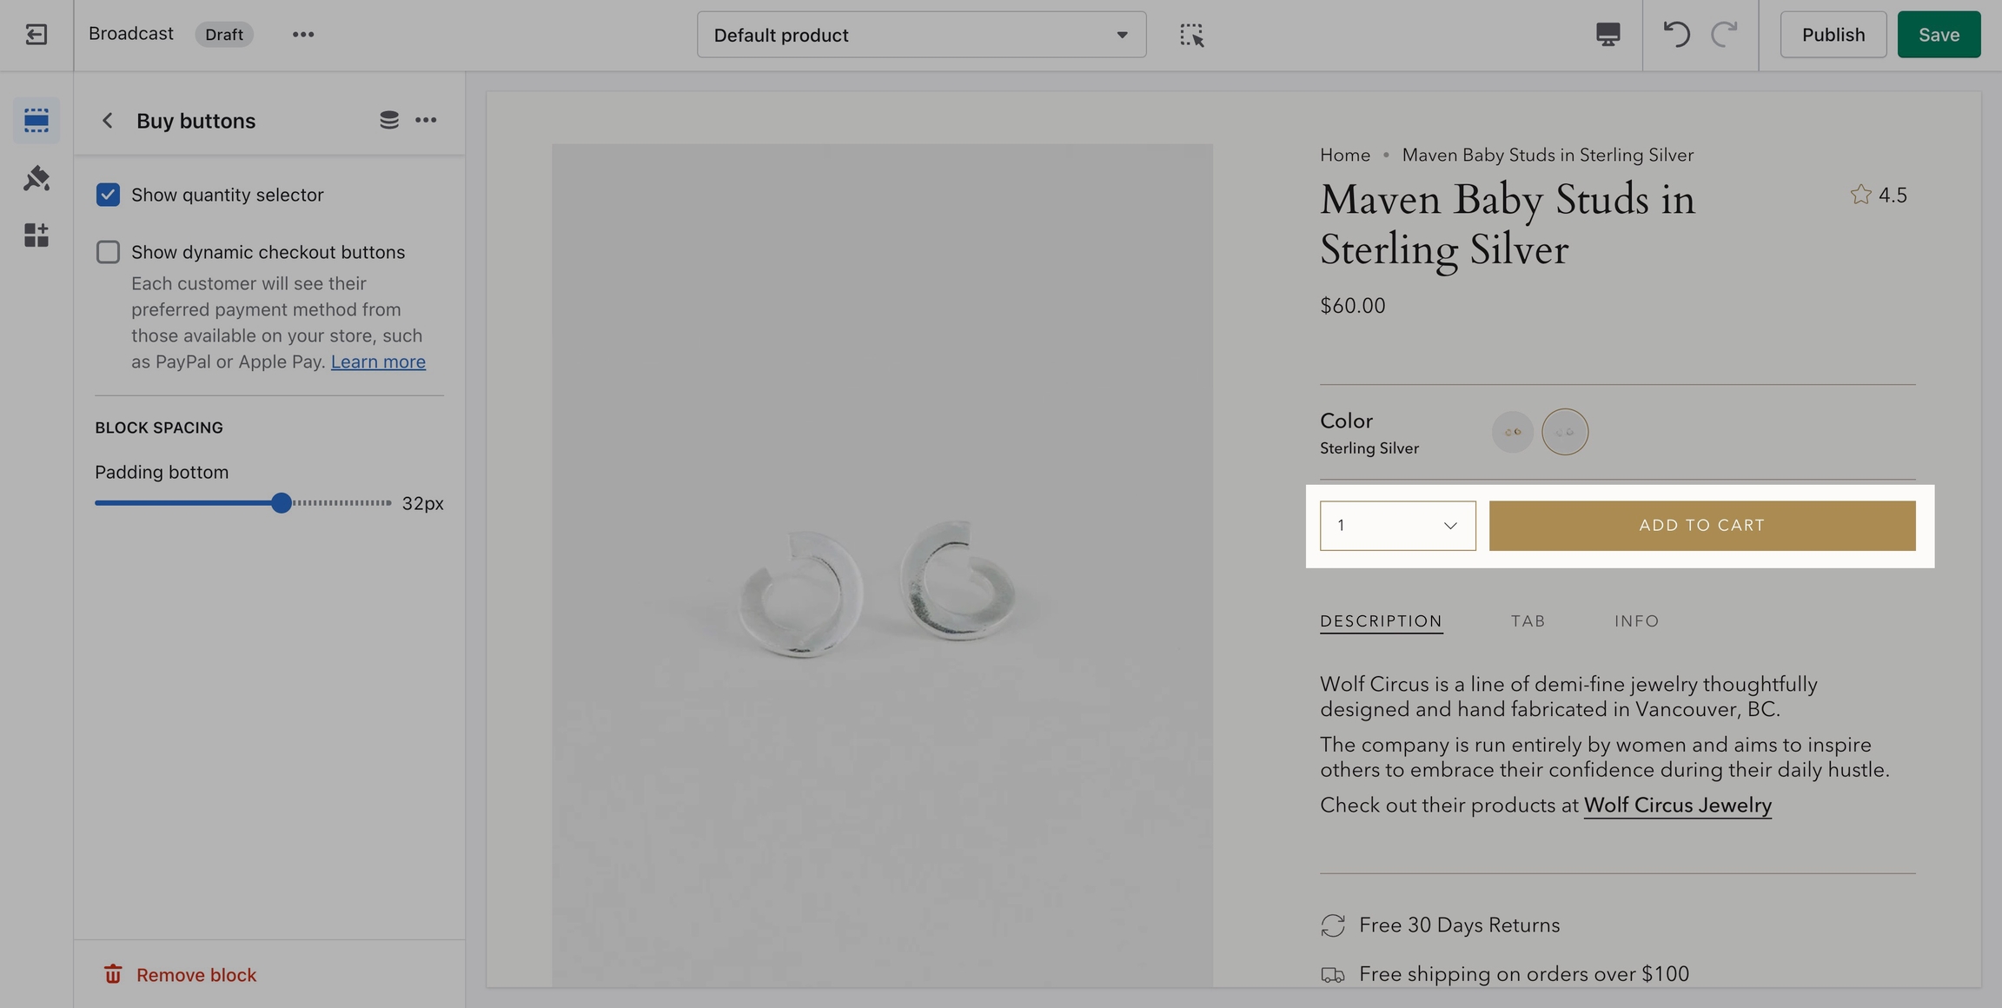Switch desktop preview device icon
2002x1008 pixels.
click(x=1608, y=35)
